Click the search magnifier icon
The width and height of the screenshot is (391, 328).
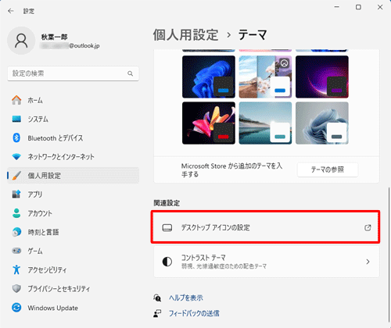pos(130,73)
